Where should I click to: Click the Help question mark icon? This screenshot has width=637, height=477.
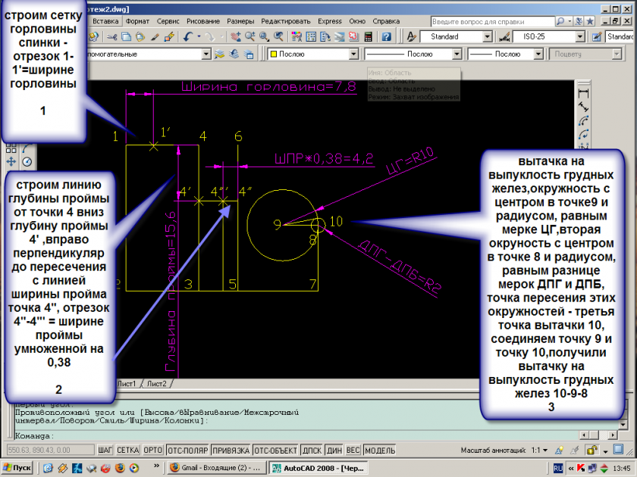point(387,36)
